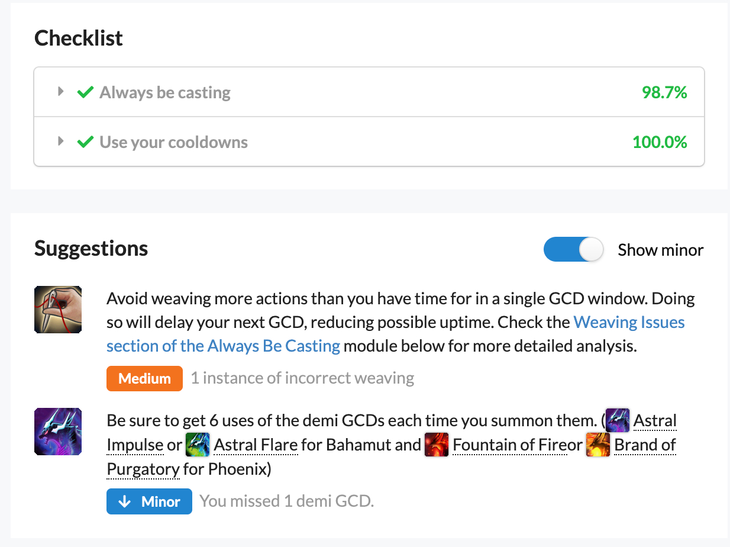Open the Weaving Issues section link
Viewport: 730px width, 547px height.
point(629,323)
